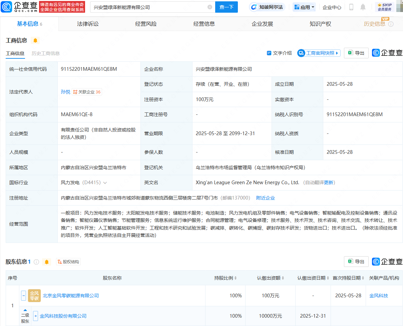The height and width of the screenshot is (326, 403).
Task: Click the 组织机构代码 value MAEM61QE-8
Action: (x=77, y=114)
